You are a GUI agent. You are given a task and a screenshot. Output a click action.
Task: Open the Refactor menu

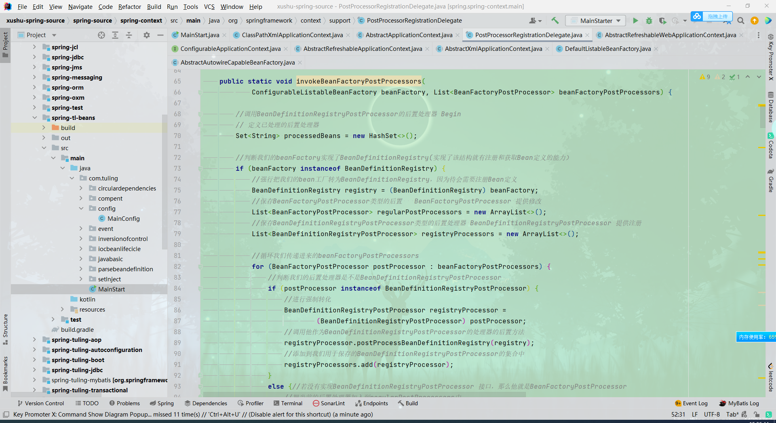(129, 6)
